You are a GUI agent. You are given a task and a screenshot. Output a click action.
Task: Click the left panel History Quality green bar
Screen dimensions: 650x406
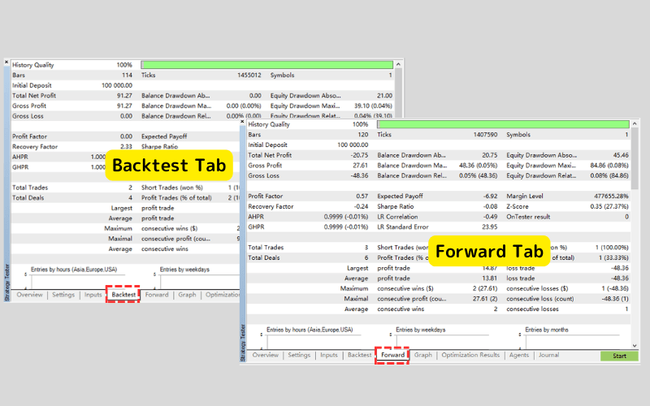pos(266,64)
